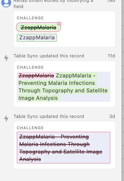The image size is (124, 181).
Task: Click the small minus badge on strikethrough ZzappMalaria tag
Action: [x=59, y=24]
